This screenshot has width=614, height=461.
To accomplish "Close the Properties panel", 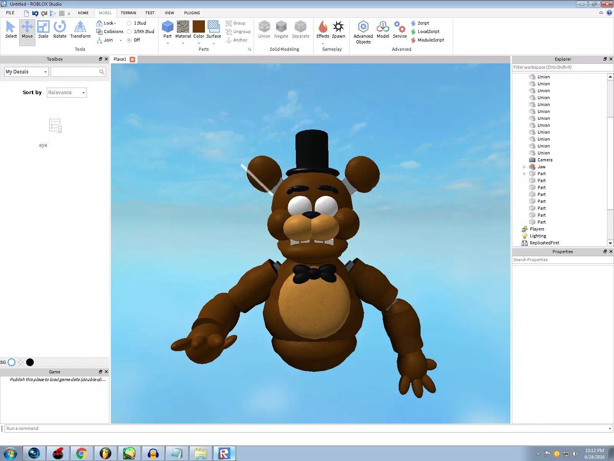I will pos(611,251).
